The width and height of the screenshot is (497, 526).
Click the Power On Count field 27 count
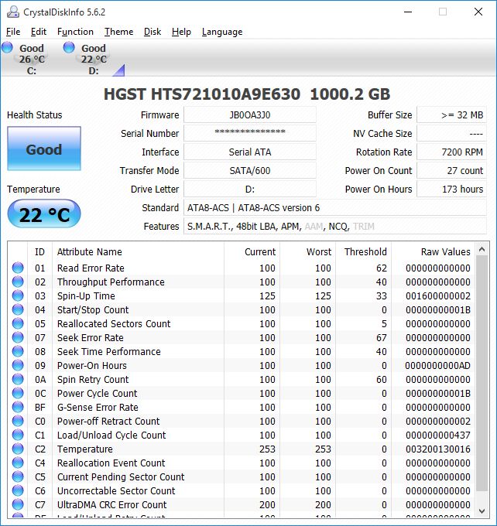pos(451,170)
